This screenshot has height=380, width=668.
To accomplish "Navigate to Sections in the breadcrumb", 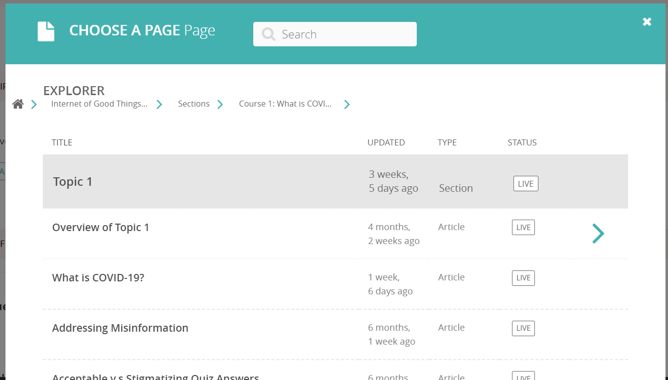I will click(193, 104).
